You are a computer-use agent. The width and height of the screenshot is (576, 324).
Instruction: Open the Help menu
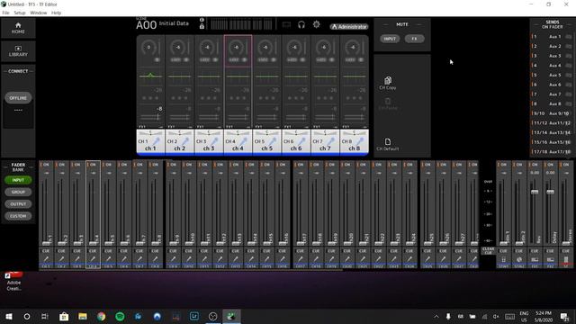(56, 13)
